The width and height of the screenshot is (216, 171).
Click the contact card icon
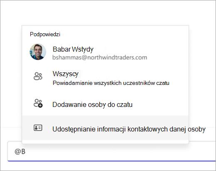[x=38, y=128]
